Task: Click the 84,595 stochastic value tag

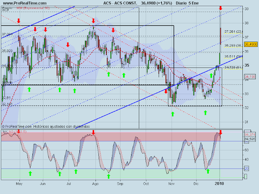Action: coord(250,139)
